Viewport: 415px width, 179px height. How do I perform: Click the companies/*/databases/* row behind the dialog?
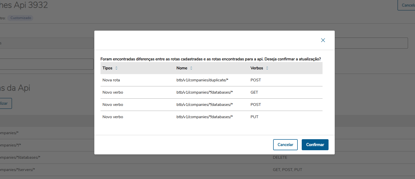(x=20, y=157)
